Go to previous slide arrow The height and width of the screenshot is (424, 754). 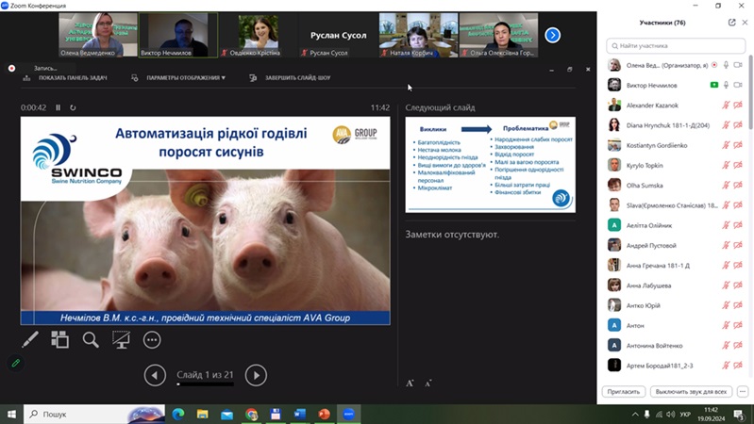click(155, 375)
